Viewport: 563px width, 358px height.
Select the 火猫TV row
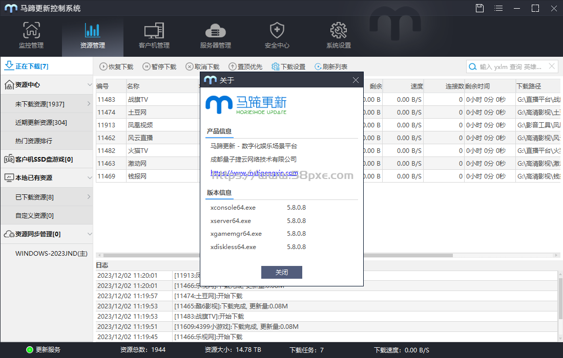(147, 150)
